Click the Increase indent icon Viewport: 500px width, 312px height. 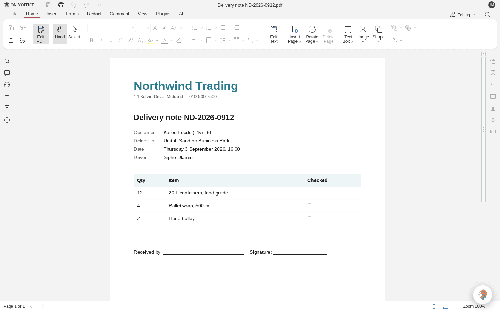tap(236, 28)
